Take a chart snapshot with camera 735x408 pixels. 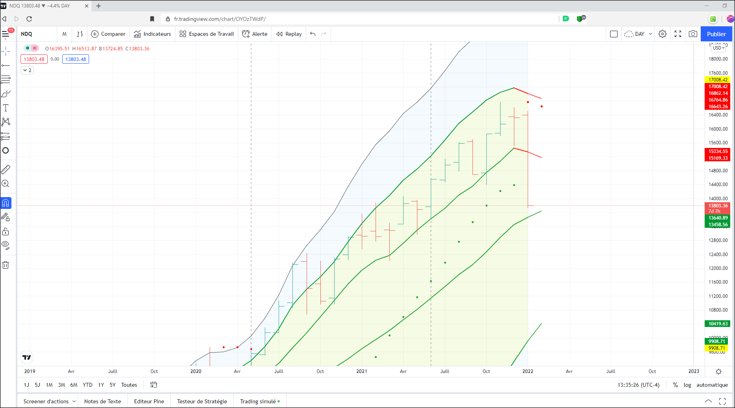[x=693, y=34]
